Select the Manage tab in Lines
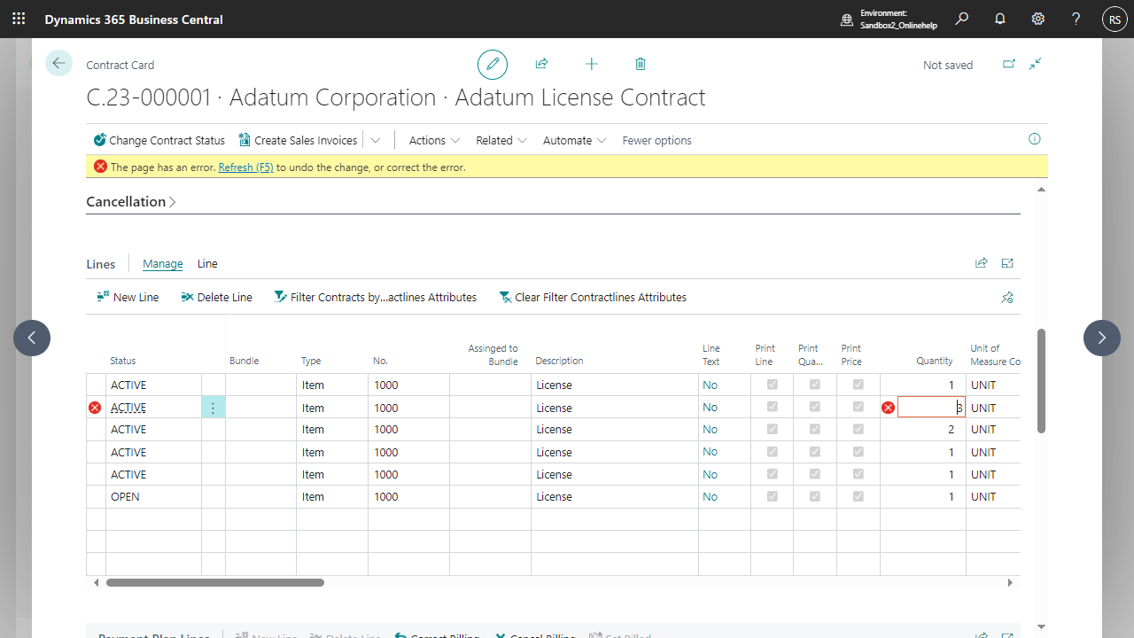The image size is (1134, 638). 163,264
